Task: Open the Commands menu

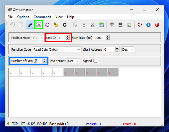Action: click(x=42, y=17)
